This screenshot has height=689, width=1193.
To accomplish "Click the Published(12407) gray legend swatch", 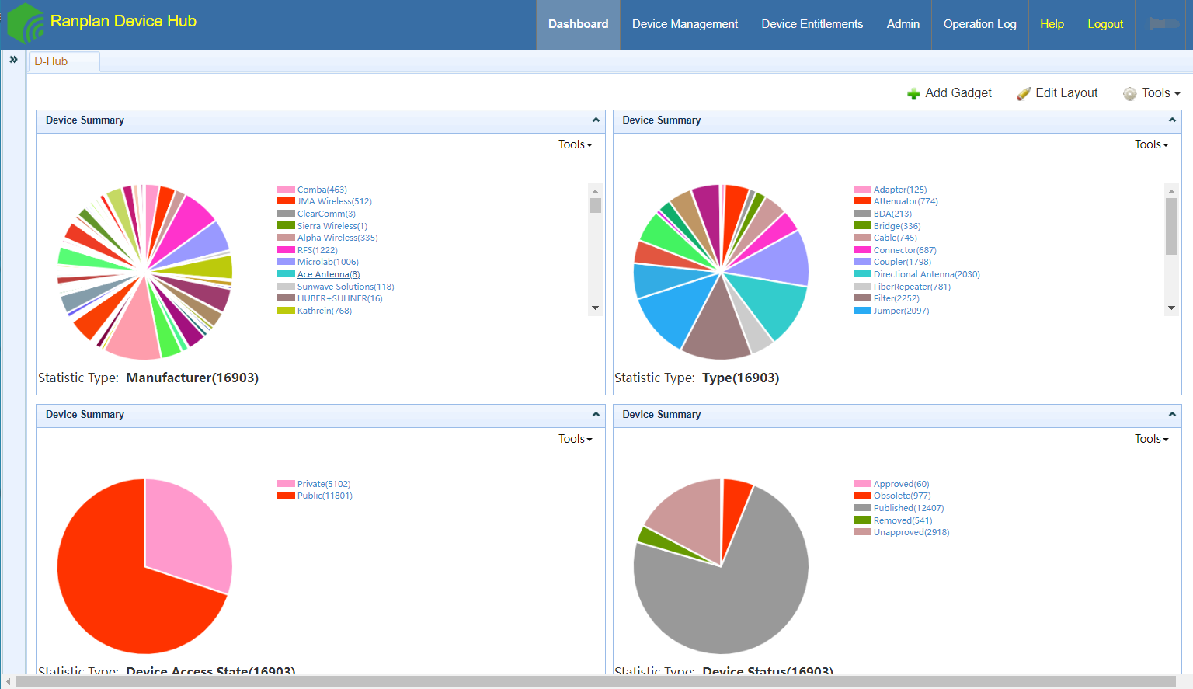I will click(x=862, y=508).
